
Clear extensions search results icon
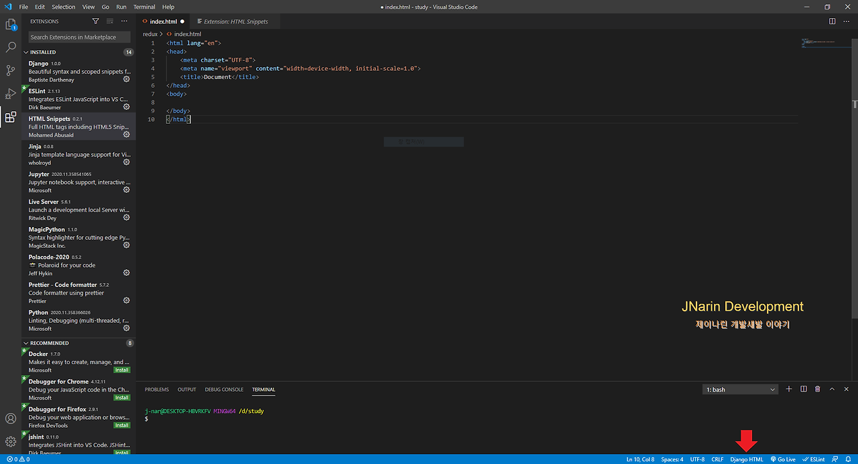click(110, 21)
